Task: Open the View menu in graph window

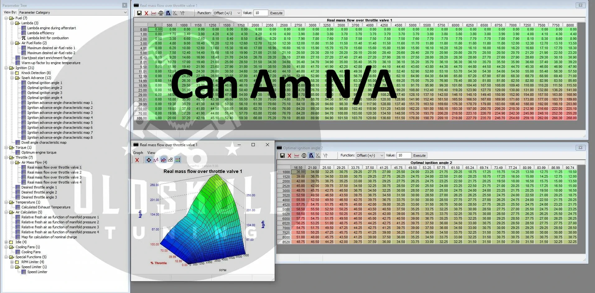Action: 151,153
